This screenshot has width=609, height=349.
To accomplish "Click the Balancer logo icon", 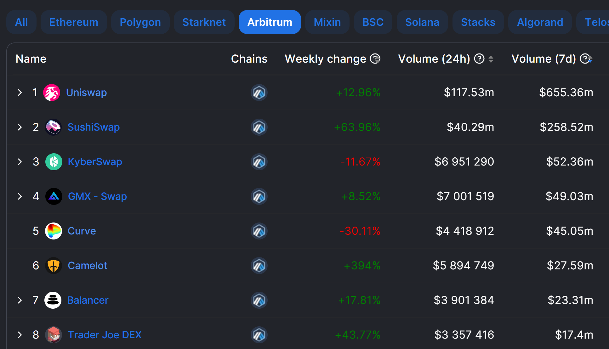I will [x=53, y=300].
